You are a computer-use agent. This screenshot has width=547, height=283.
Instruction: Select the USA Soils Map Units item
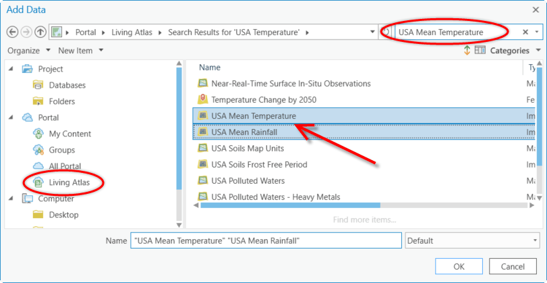tap(248, 149)
